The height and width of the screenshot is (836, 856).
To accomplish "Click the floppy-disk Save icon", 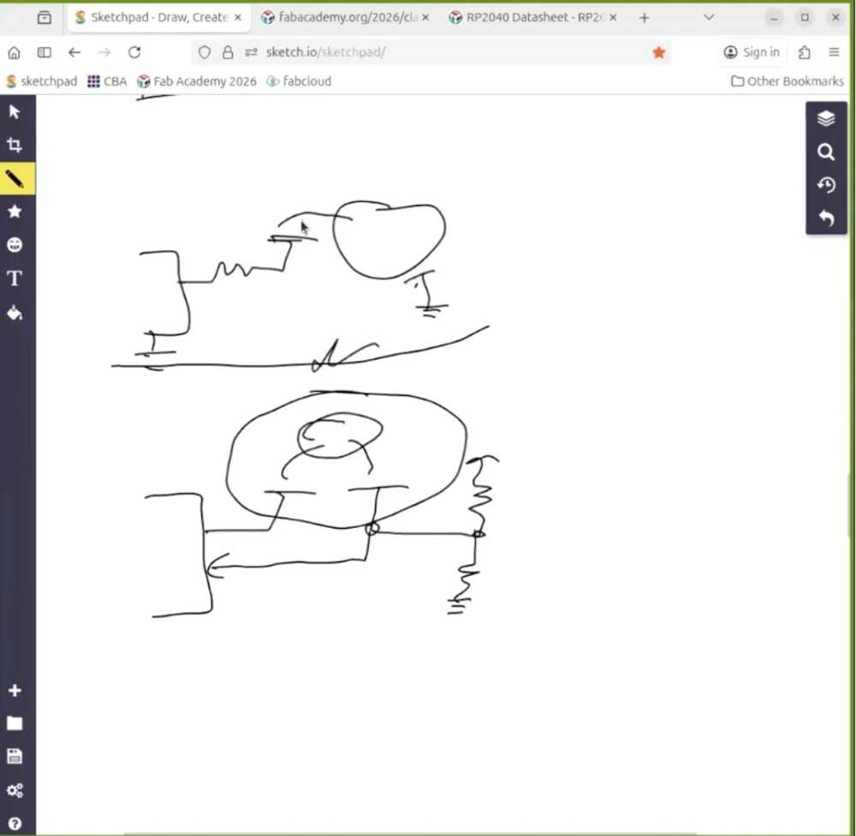I will click(x=15, y=756).
